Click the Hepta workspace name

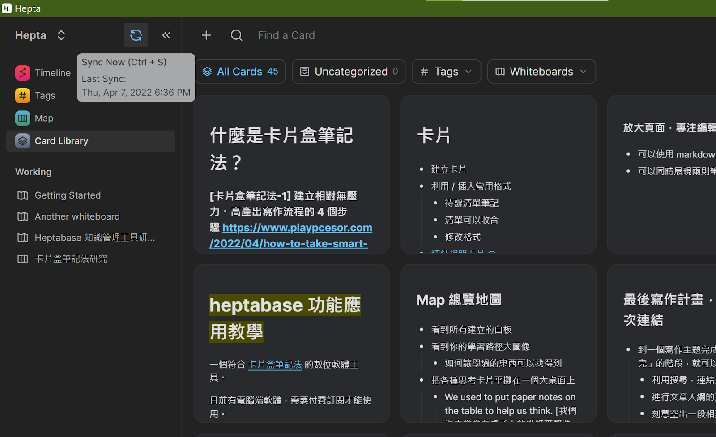click(30, 35)
